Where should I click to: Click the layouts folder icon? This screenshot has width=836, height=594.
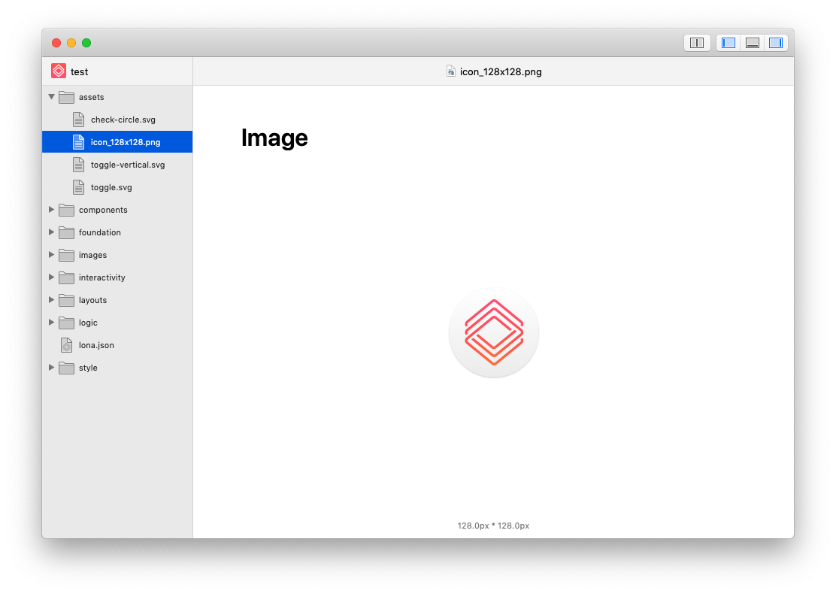point(67,300)
